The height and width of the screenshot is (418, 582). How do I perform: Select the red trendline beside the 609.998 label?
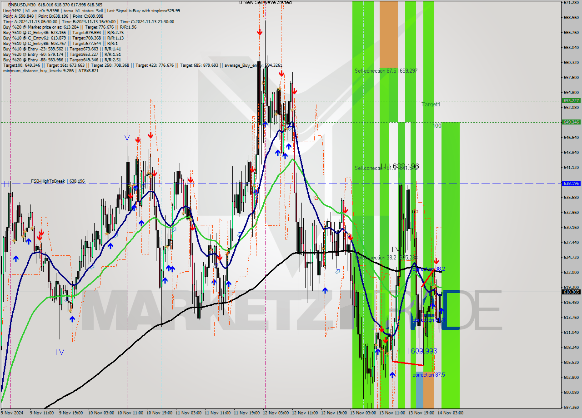pyautogui.click(x=408, y=363)
